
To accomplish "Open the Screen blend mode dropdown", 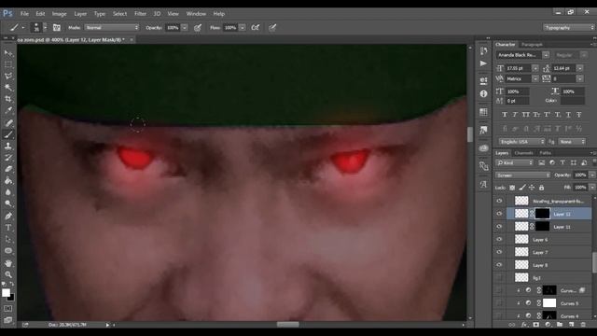I will pyautogui.click(x=522, y=175).
